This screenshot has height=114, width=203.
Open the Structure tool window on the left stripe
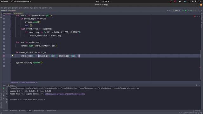1,96
